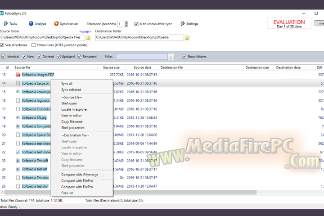Viewport: 324px width, 216px height.
Task: Open Files list from context menu
Action: pos(67,193)
